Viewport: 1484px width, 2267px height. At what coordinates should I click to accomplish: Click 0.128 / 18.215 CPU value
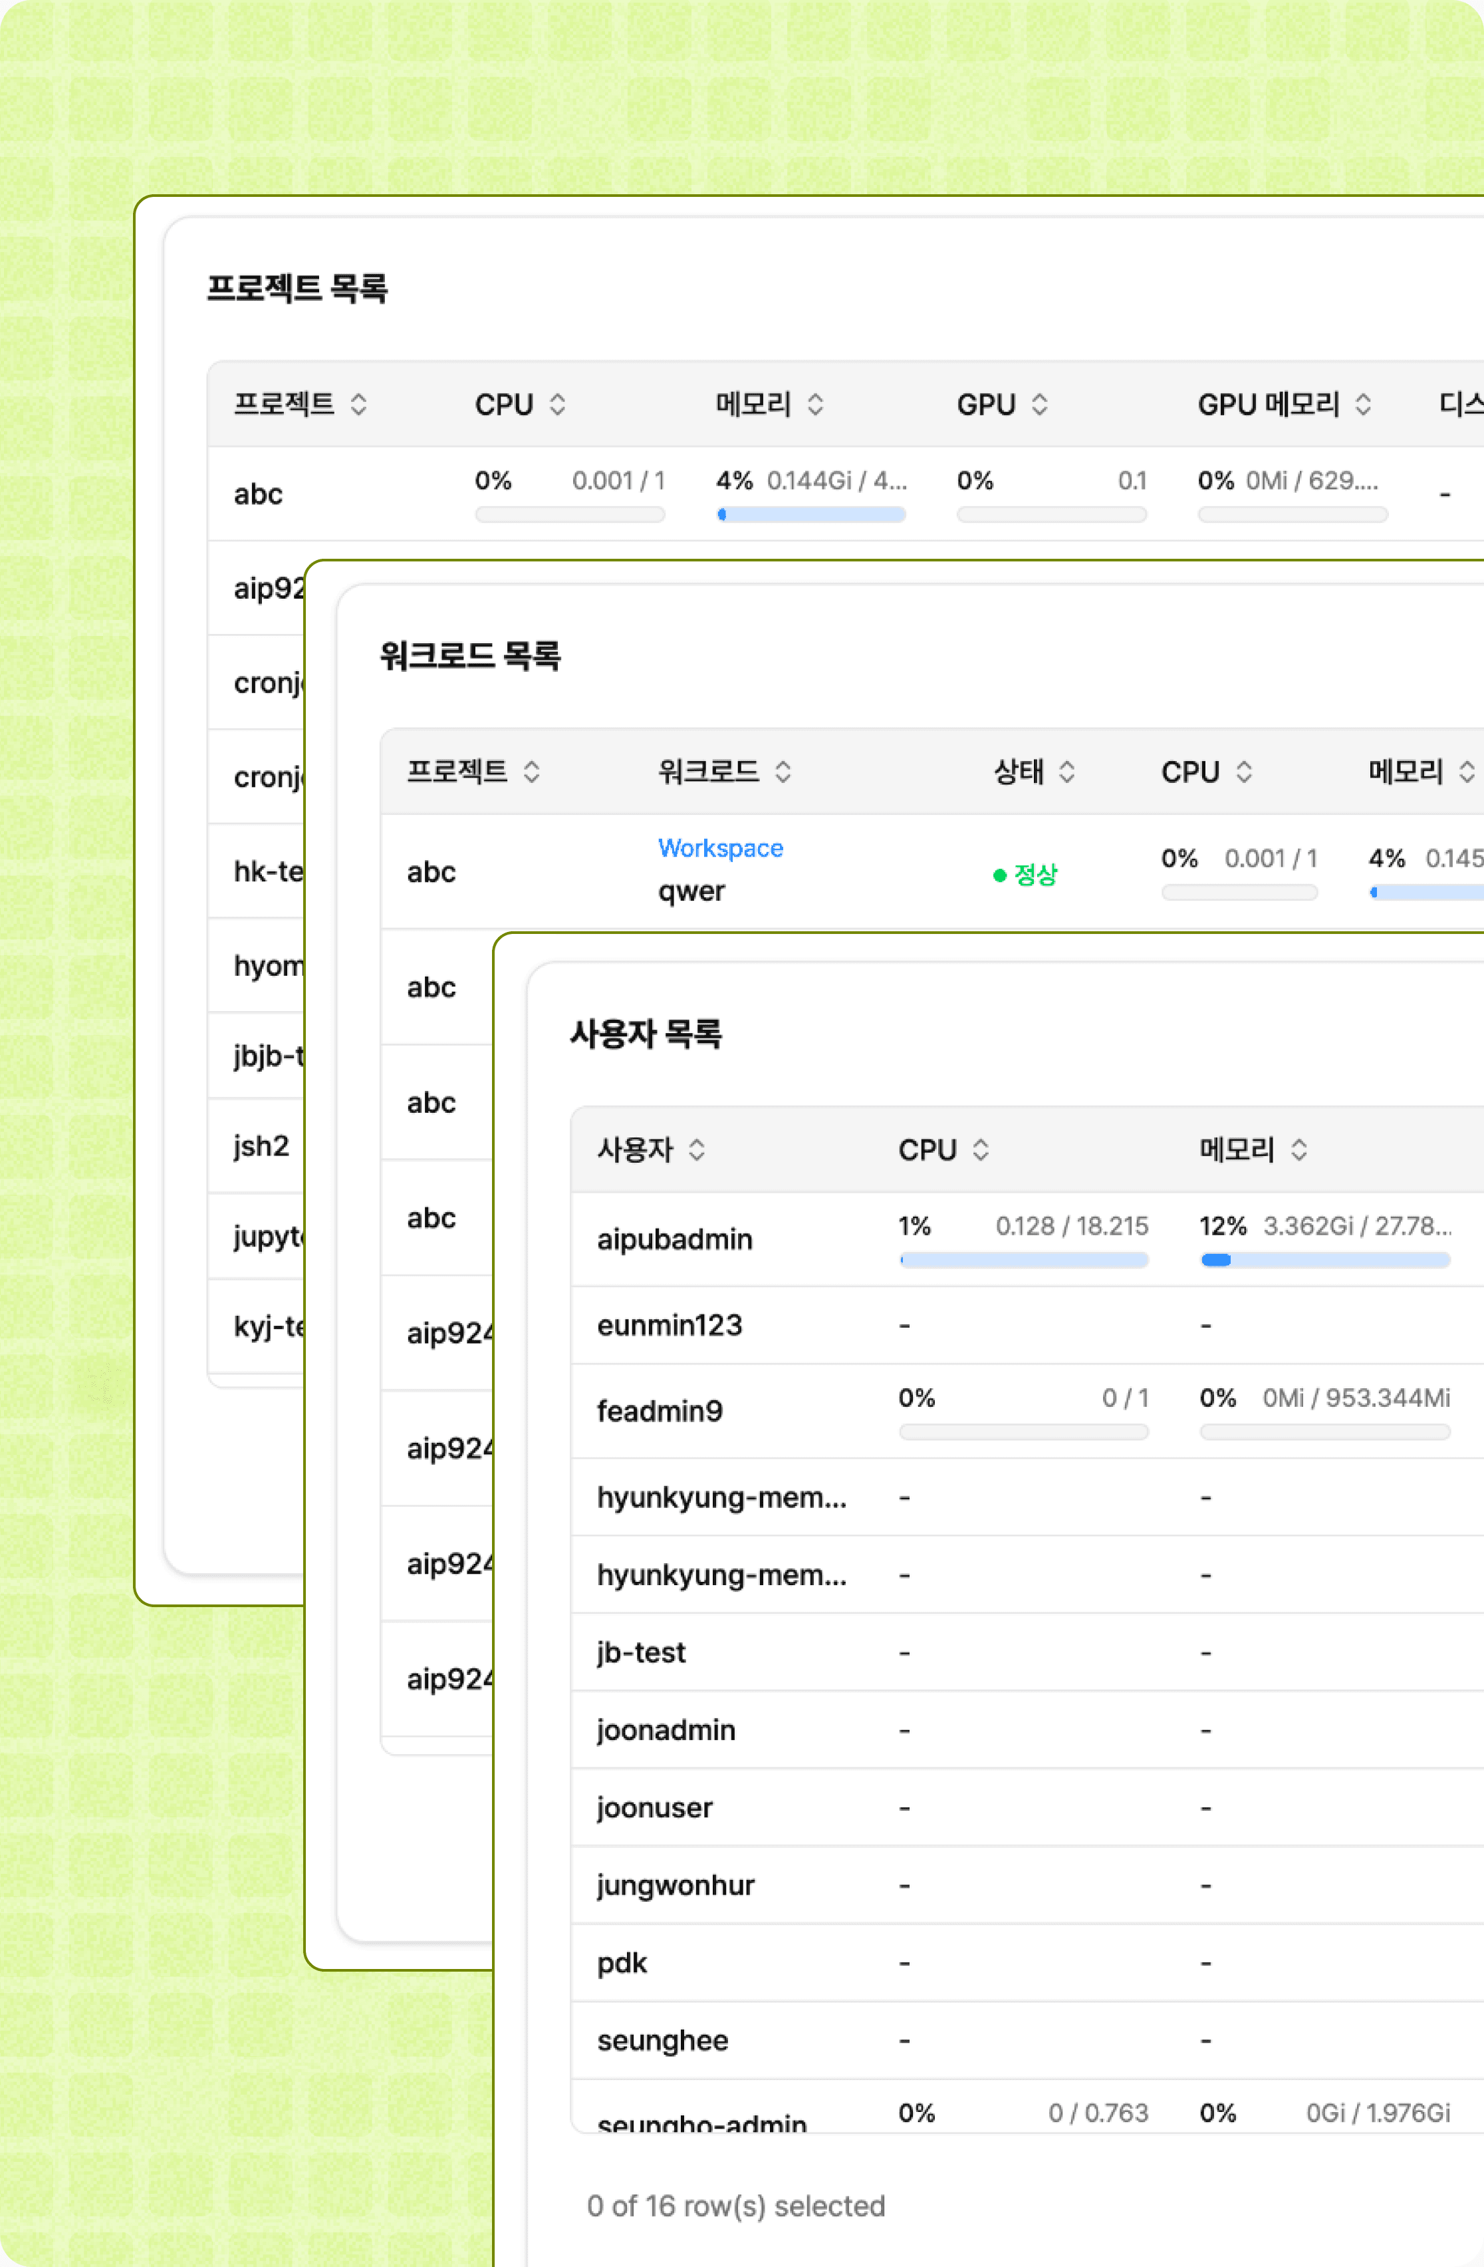coord(1072,1226)
